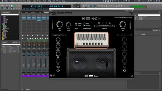Adjust the Input knob

click(60, 24)
